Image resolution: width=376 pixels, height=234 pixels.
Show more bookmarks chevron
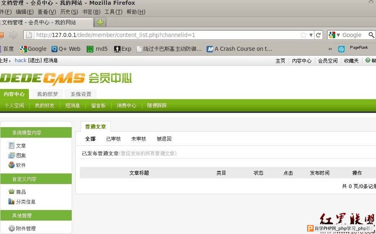coord(330,49)
